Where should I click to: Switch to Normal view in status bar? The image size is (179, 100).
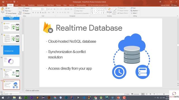(x=143, y=94)
